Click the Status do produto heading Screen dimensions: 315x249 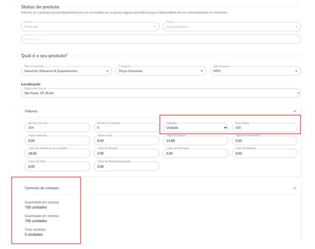(x=40, y=7)
